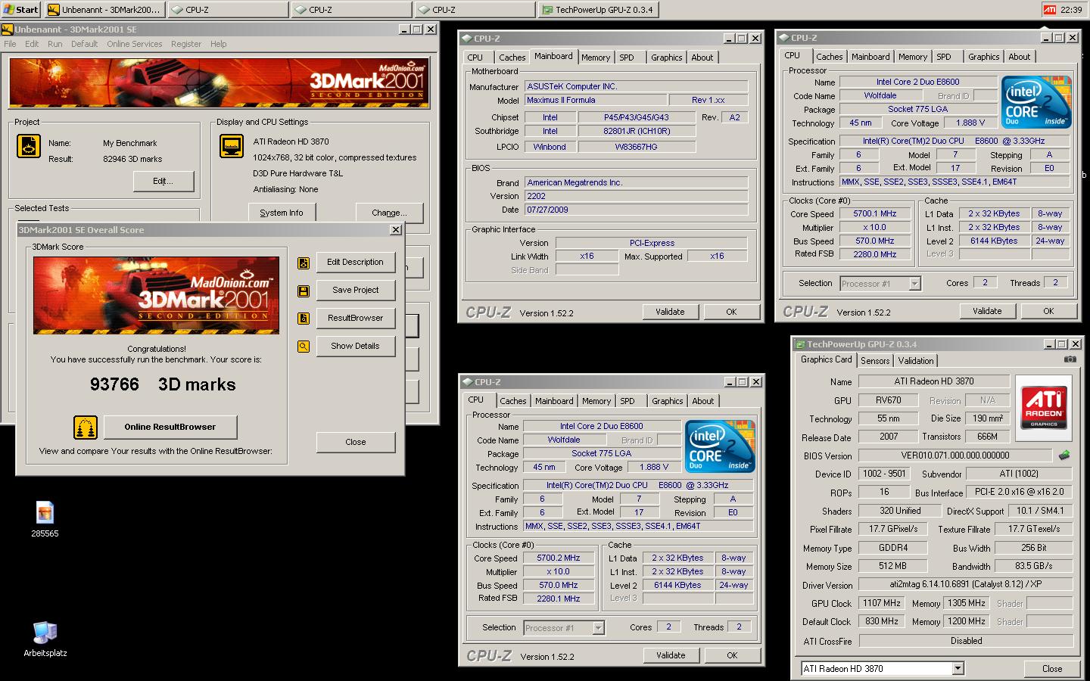Click the Online ResultBrowser button
Image resolution: width=1090 pixels, height=681 pixels.
coord(170,428)
